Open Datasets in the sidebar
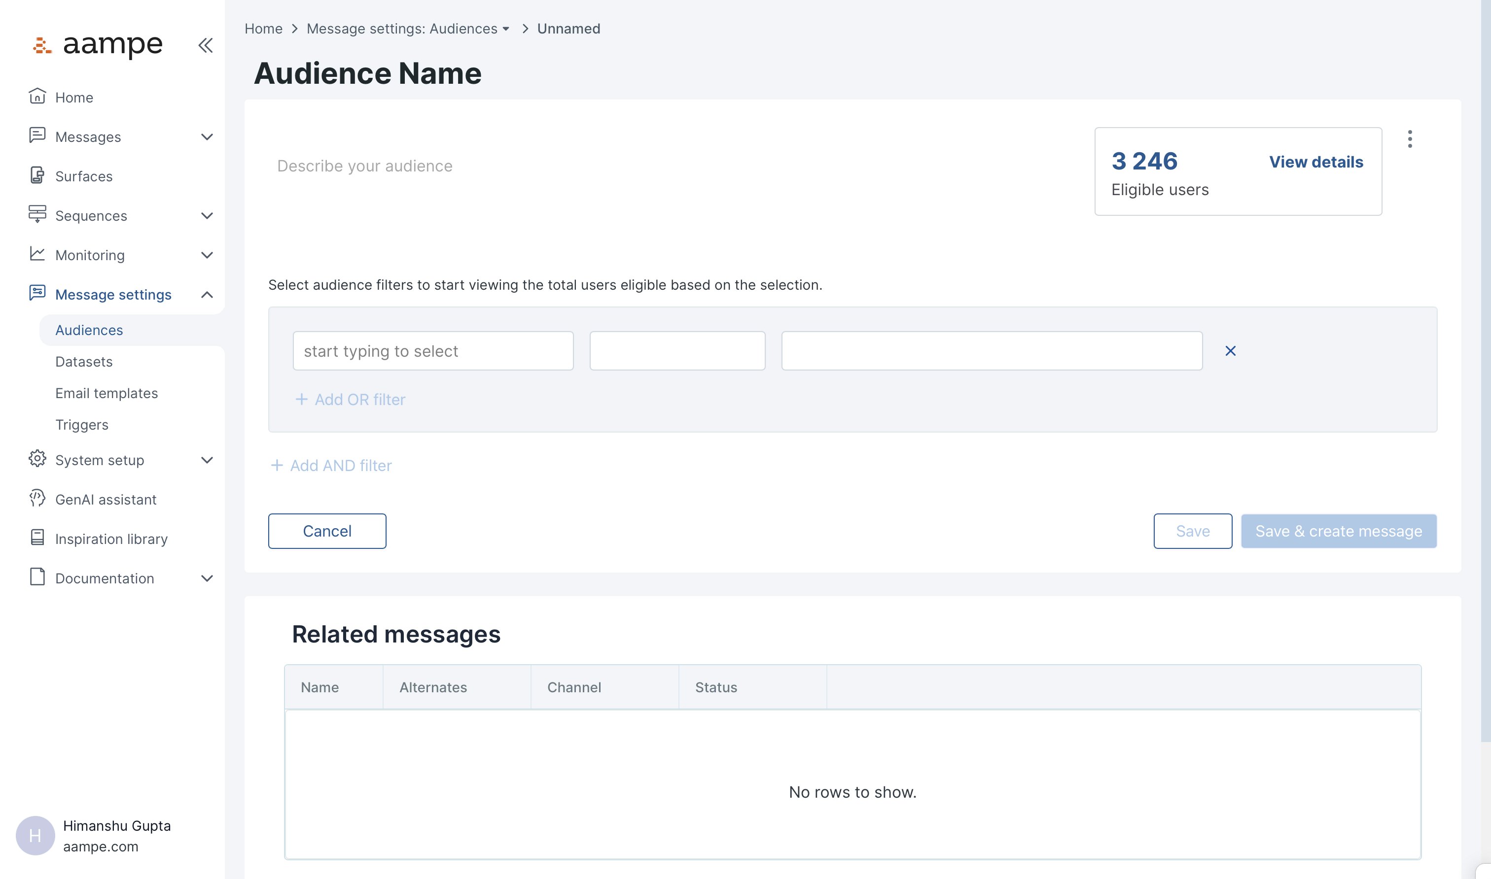 coord(83,362)
